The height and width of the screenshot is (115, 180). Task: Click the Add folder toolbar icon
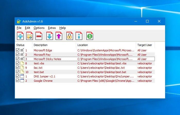[30, 36]
